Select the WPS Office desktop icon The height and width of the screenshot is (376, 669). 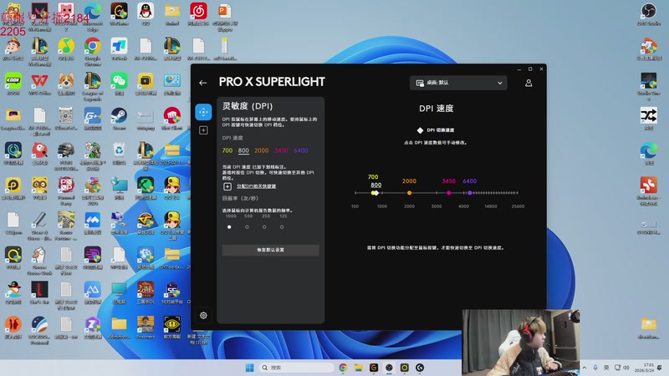click(x=39, y=84)
